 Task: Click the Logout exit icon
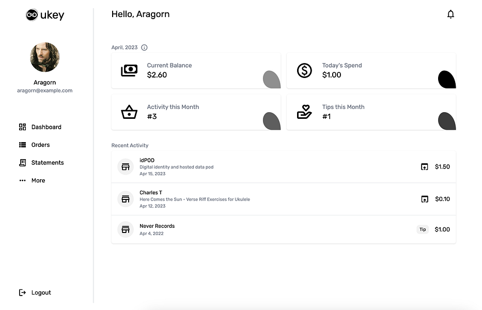(x=22, y=292)
